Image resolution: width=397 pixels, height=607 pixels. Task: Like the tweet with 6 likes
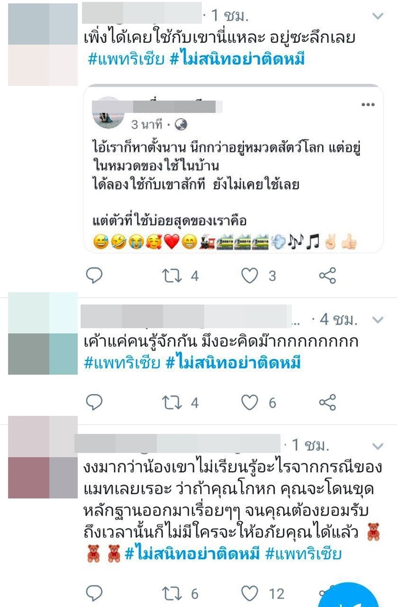(250, 403)
